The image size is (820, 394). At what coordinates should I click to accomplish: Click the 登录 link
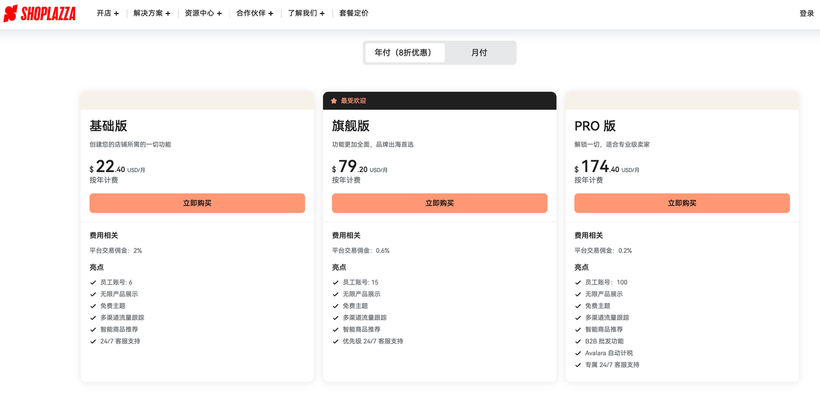[x=805, y=13]
